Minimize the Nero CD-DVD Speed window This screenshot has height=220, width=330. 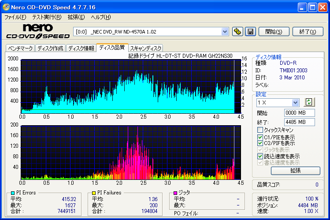tap(302, 7)
